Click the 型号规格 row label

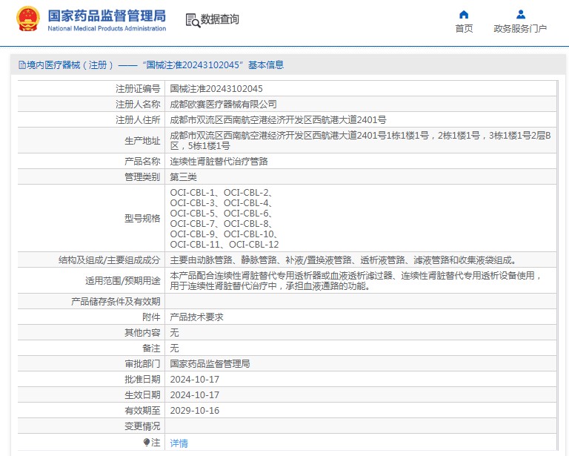142,218
